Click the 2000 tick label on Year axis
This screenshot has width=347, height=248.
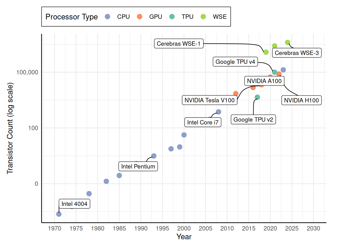(184, 228)
